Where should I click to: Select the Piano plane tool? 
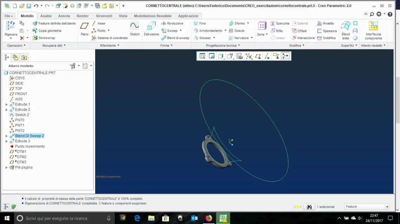(84, 28)
